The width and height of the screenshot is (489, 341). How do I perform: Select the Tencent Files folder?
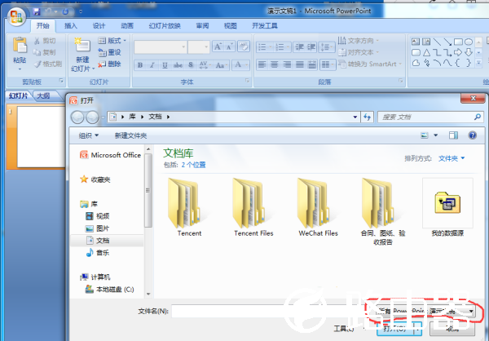(x=253, y=207)
